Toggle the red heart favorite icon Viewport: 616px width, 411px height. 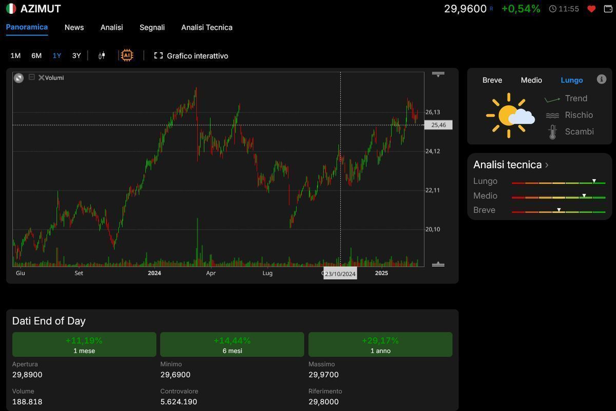coord(591,9)
